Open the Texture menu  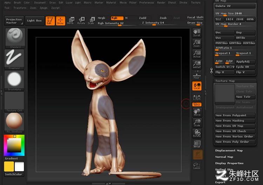click(x=196, y=3)
